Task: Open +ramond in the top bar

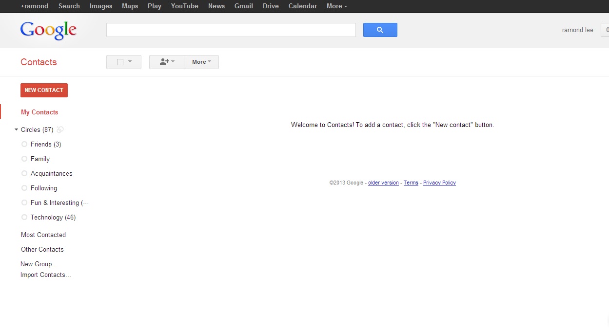Action: [34, 6]
